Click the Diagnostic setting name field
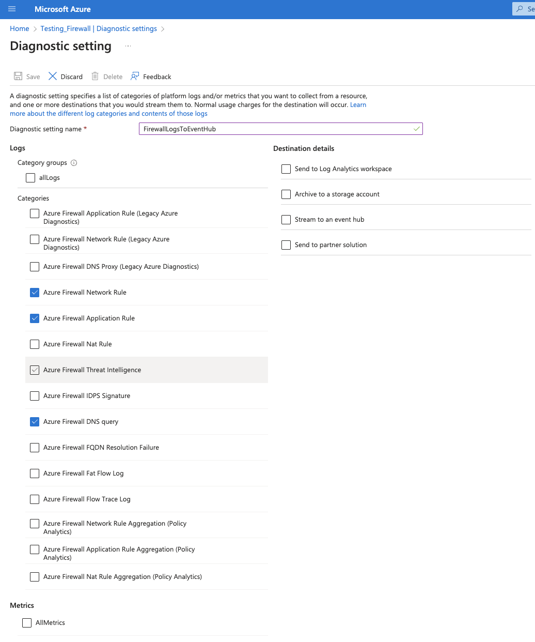The height and width of the screenshot is (642, 535). click(x=276, y=129)
